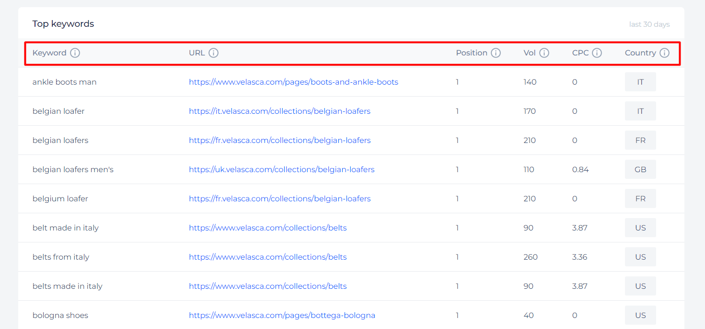Click the Top keywords heading

pos(63,24)
